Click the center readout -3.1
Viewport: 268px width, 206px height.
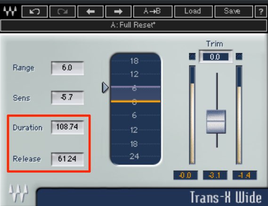pos(215,175)
